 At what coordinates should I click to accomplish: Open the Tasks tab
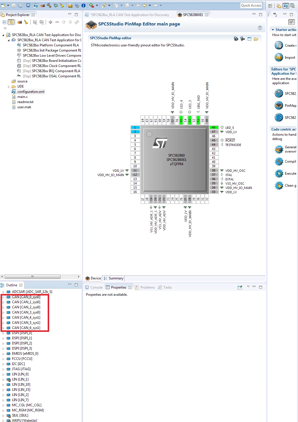click(165, 287)
